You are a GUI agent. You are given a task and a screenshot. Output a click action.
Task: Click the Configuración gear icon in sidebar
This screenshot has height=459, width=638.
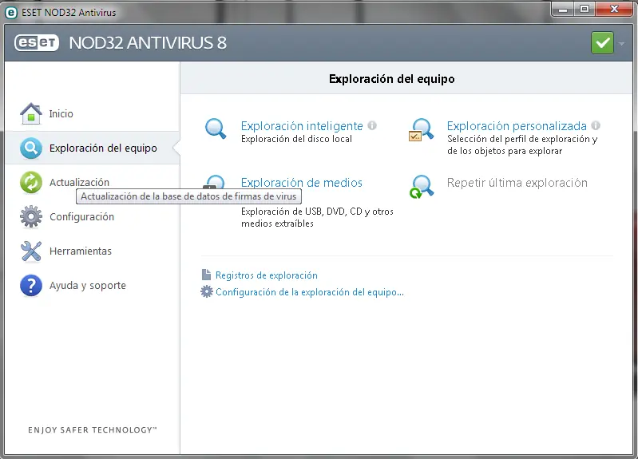[x=31, y=216]
